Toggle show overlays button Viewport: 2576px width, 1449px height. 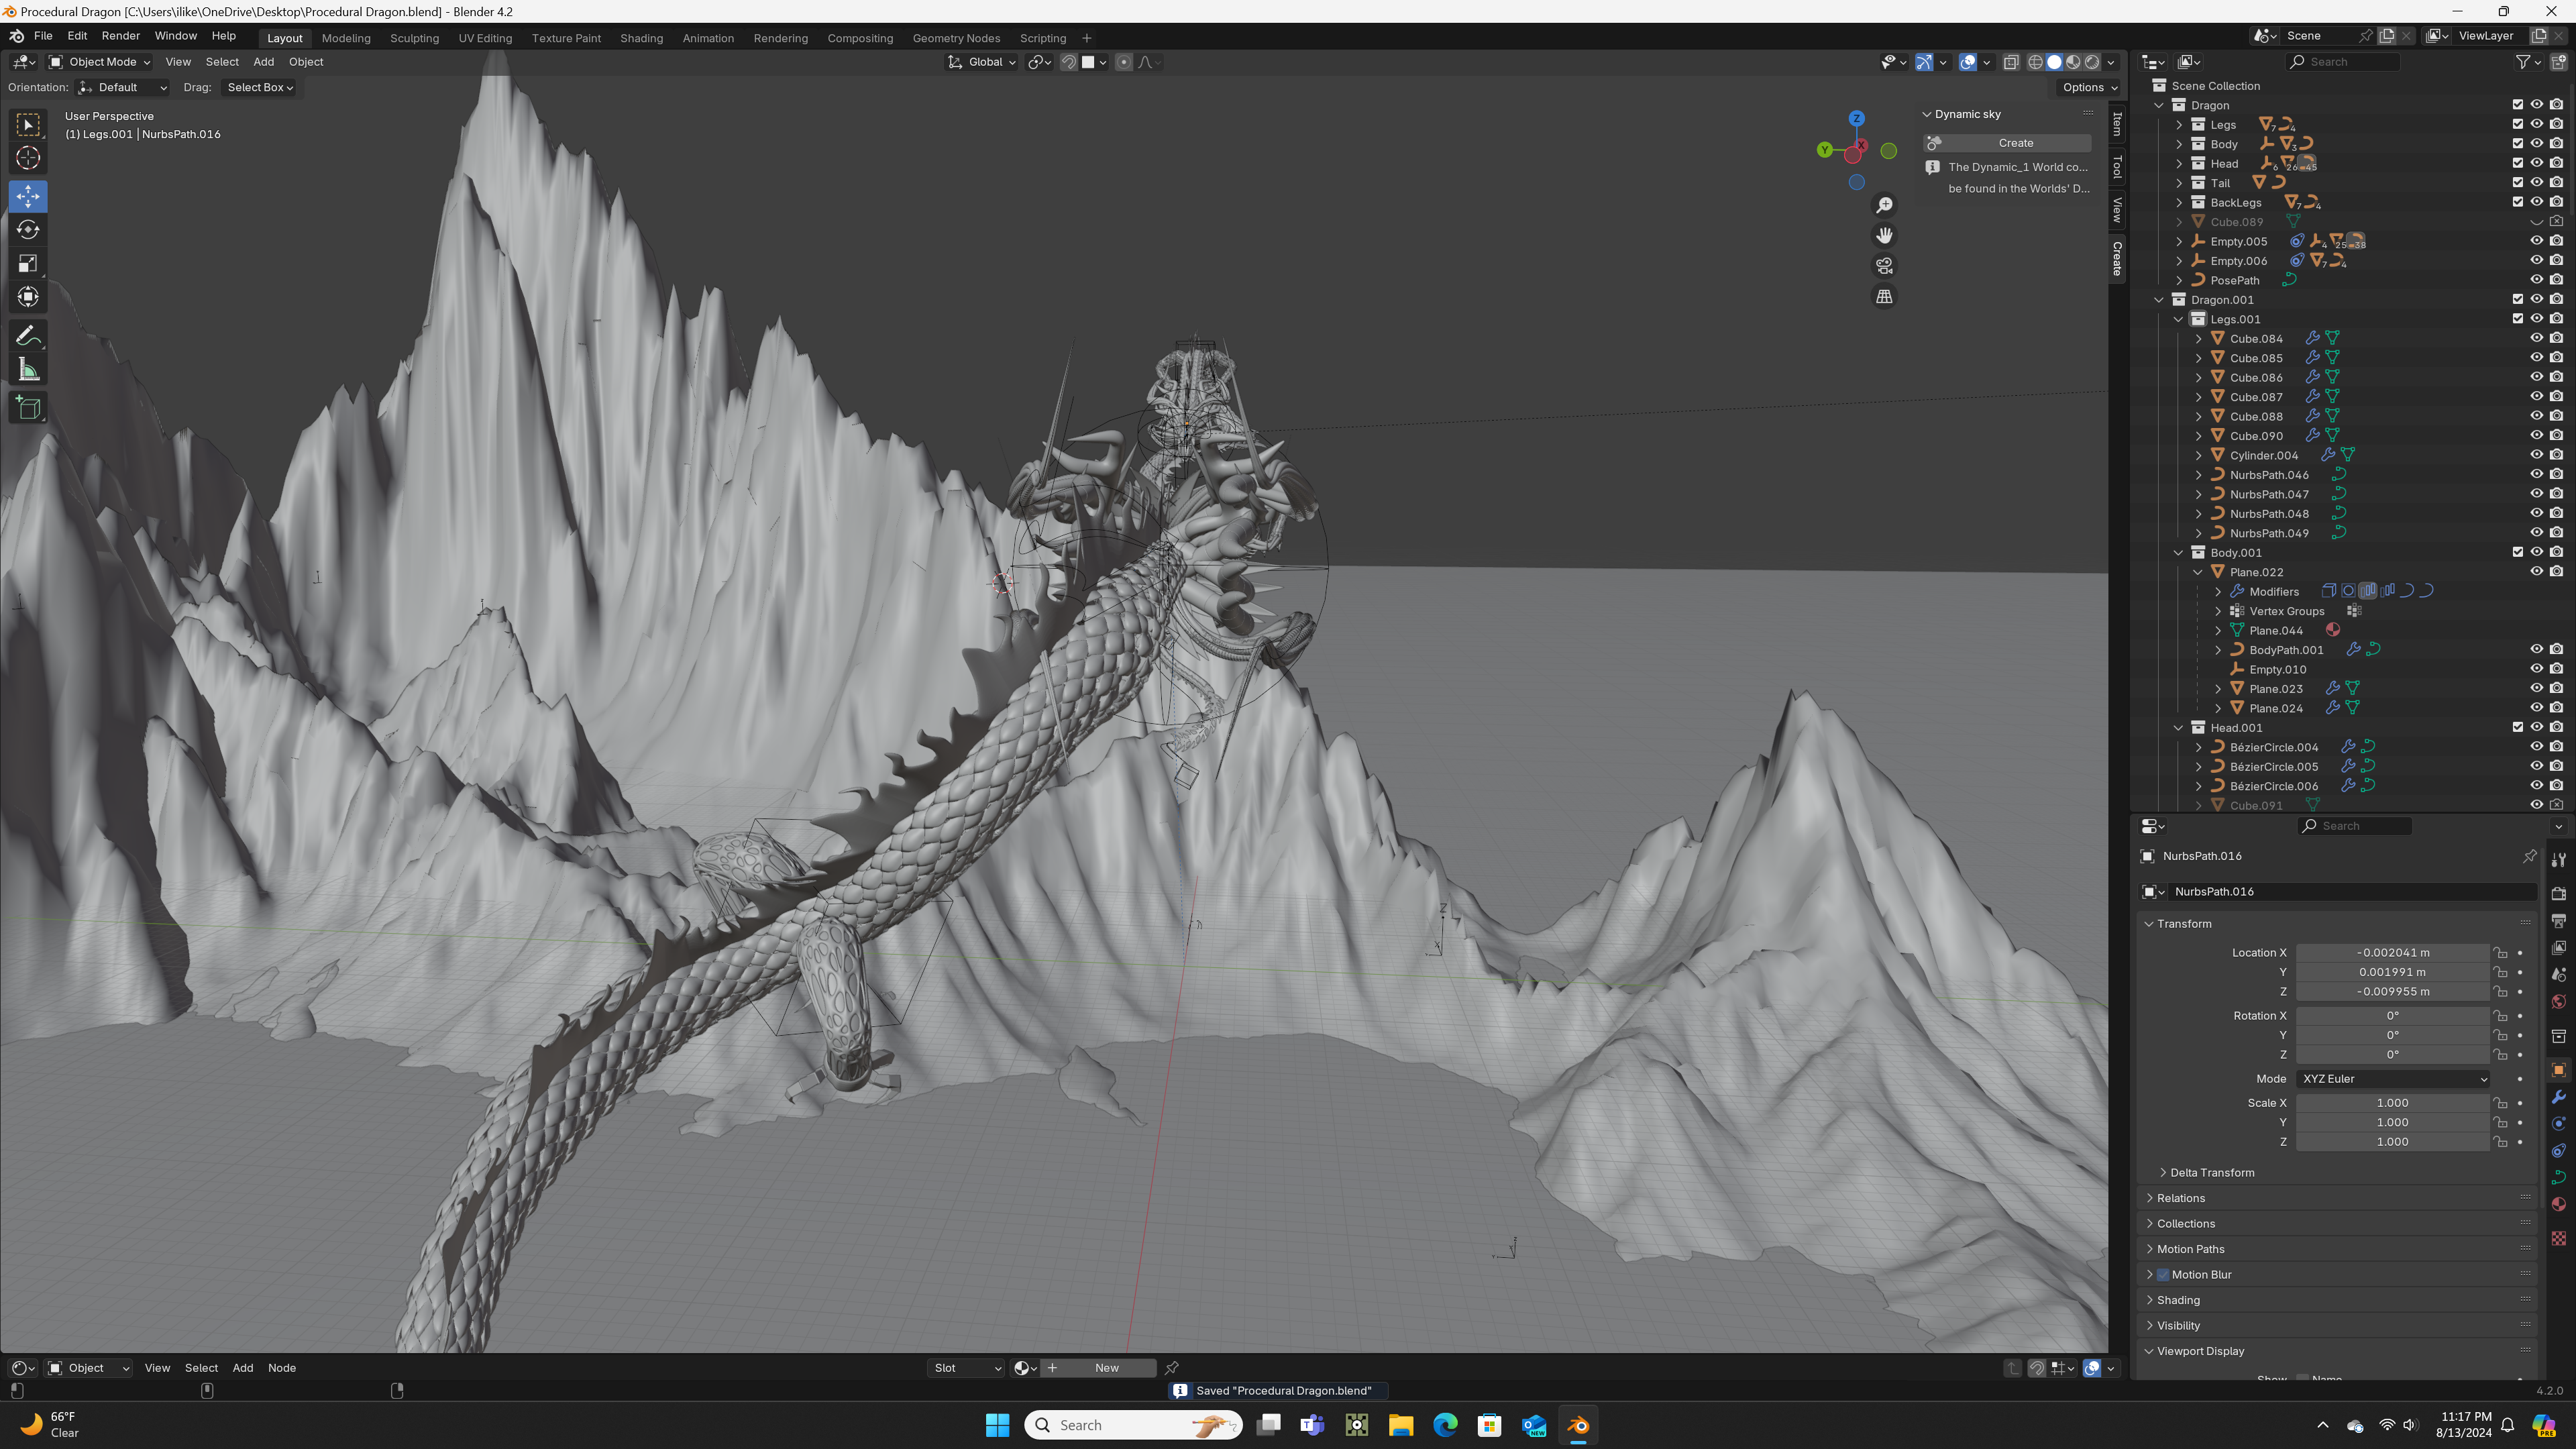click(1968, 62)
